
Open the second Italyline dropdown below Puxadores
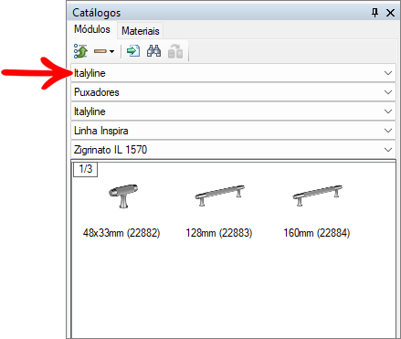pos(233,111)
